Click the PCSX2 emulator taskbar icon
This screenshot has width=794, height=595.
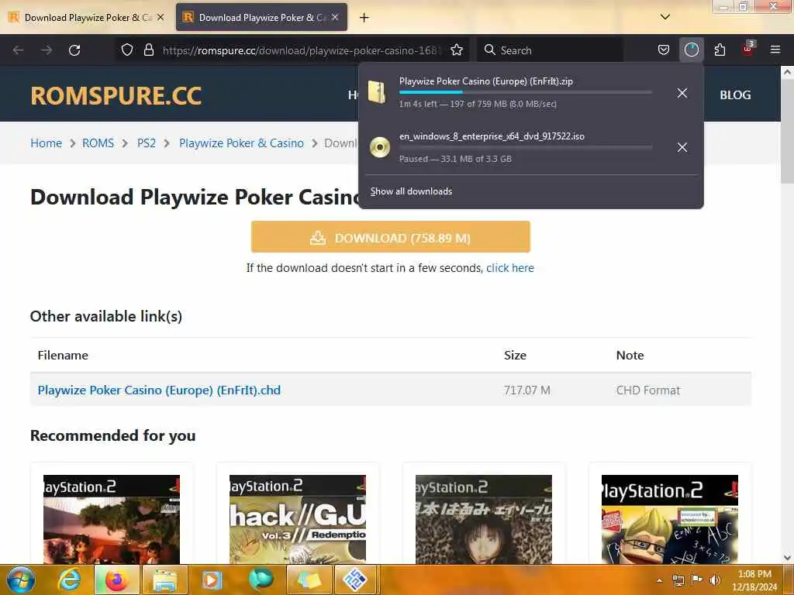pyautogui.click(x=355, y=580)
